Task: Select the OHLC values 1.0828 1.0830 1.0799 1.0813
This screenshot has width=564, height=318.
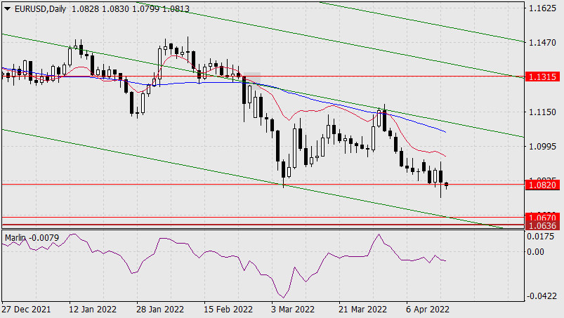Action: point(131,9)
